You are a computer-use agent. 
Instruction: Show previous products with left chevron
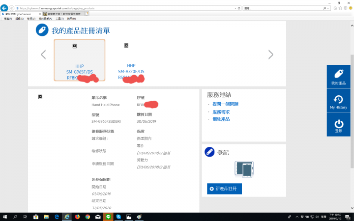pos(43,55)
